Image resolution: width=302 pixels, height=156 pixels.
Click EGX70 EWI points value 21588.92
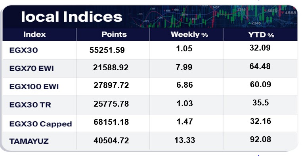click(111, 68)
